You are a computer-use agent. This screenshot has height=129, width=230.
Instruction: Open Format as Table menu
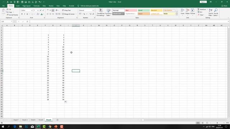pyautogui.click(x=109, y=13)
